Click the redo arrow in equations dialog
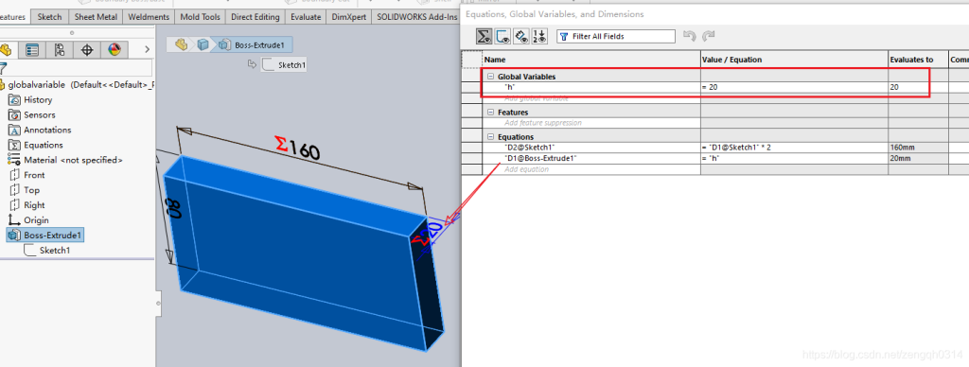 tap(708, 37)
